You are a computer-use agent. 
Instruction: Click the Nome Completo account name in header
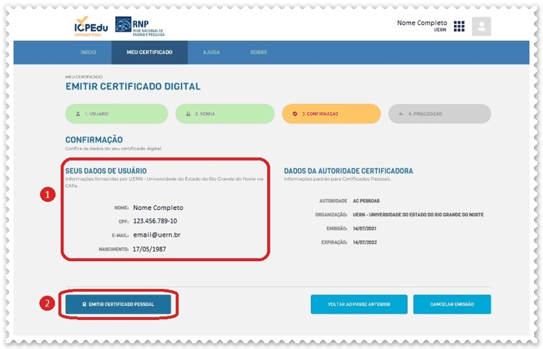(422, 23)
